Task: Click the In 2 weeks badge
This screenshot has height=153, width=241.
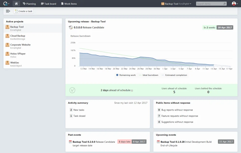Action: point(209,28)
